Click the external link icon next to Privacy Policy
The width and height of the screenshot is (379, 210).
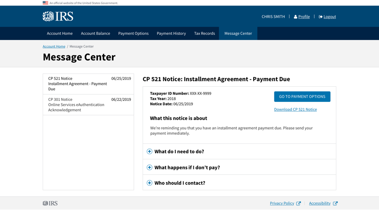[298, 204]
